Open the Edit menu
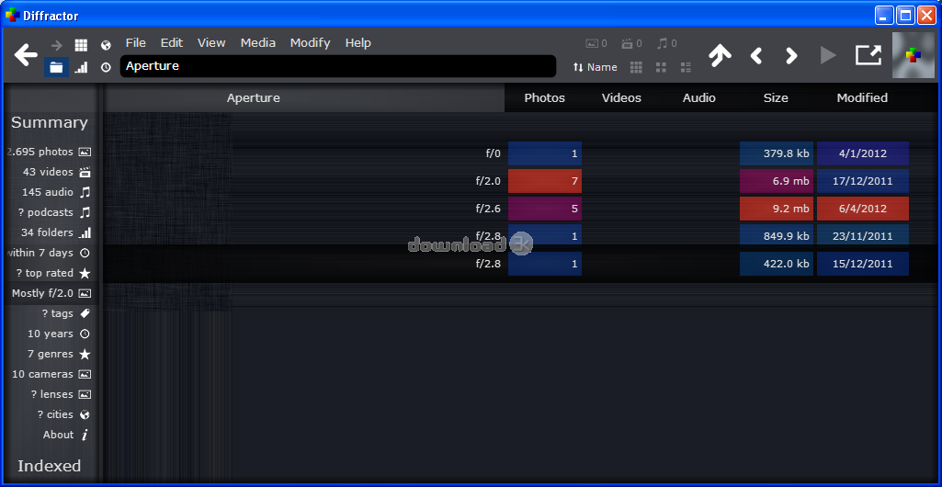Viewport: 942px width, 487px height. (x=172, y=42)
